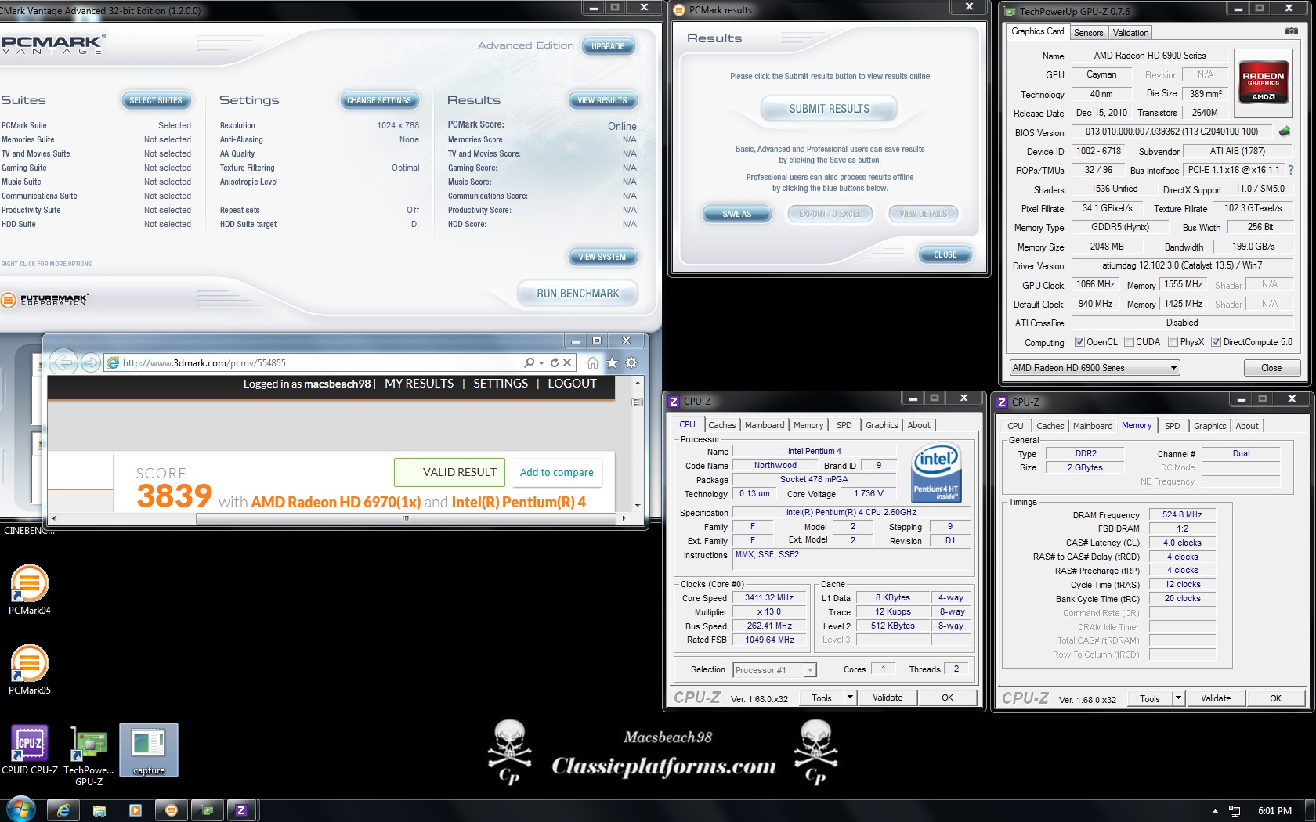Viewport: 1316px width, 822px height.
Task: Click CHANGE SETTINGS button
Action: (x=378, y=100)
